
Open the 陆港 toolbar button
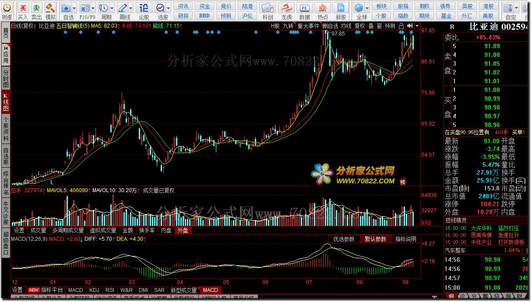247,6
